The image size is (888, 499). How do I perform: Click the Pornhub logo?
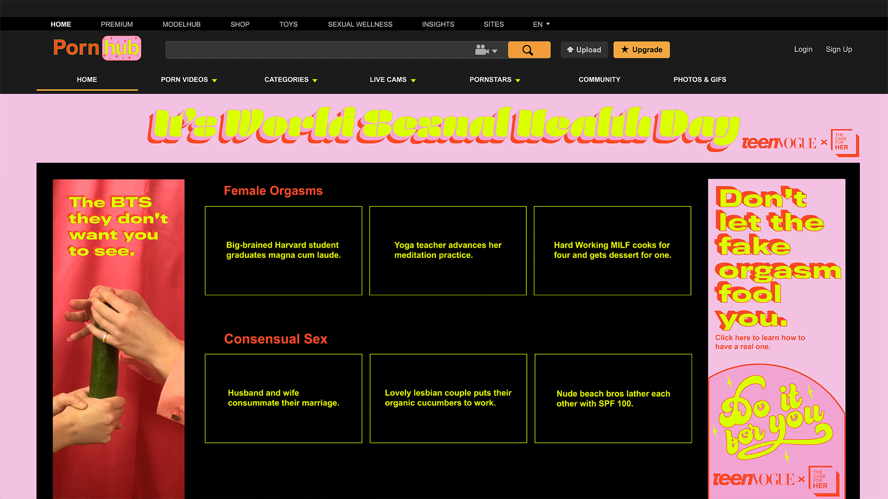click(97, 48)
